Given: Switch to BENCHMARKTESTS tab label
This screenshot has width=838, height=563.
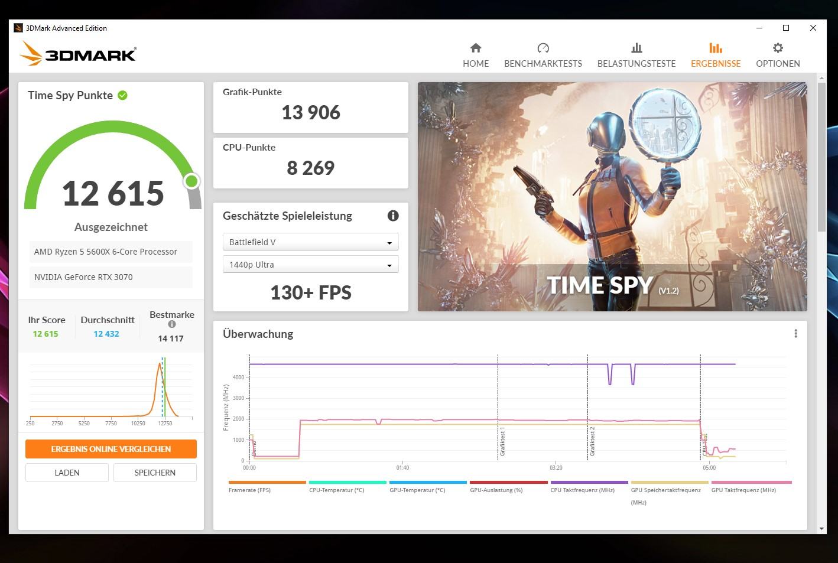Looking at the screenshot, I should tap(543, 63).
